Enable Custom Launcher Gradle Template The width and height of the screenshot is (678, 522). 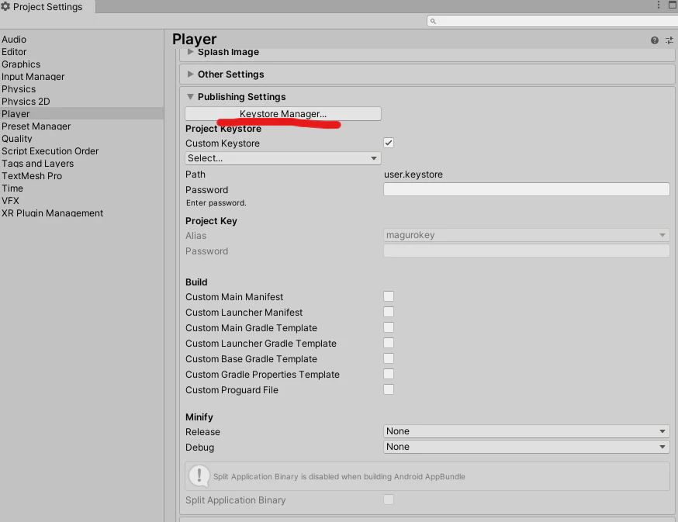pyautogui.click(x=389, y=344)
